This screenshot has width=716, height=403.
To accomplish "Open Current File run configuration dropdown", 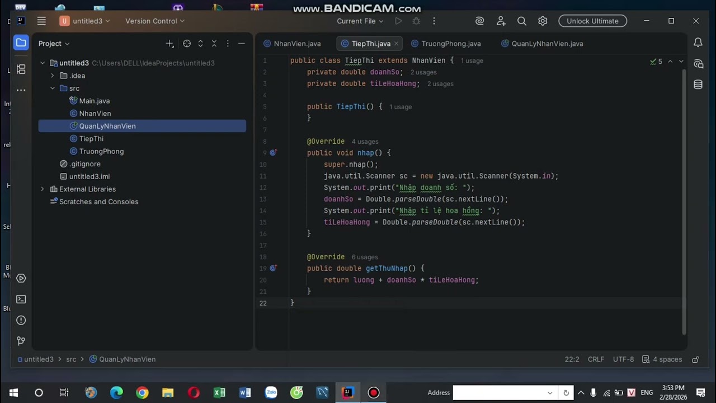I will 360,21.
